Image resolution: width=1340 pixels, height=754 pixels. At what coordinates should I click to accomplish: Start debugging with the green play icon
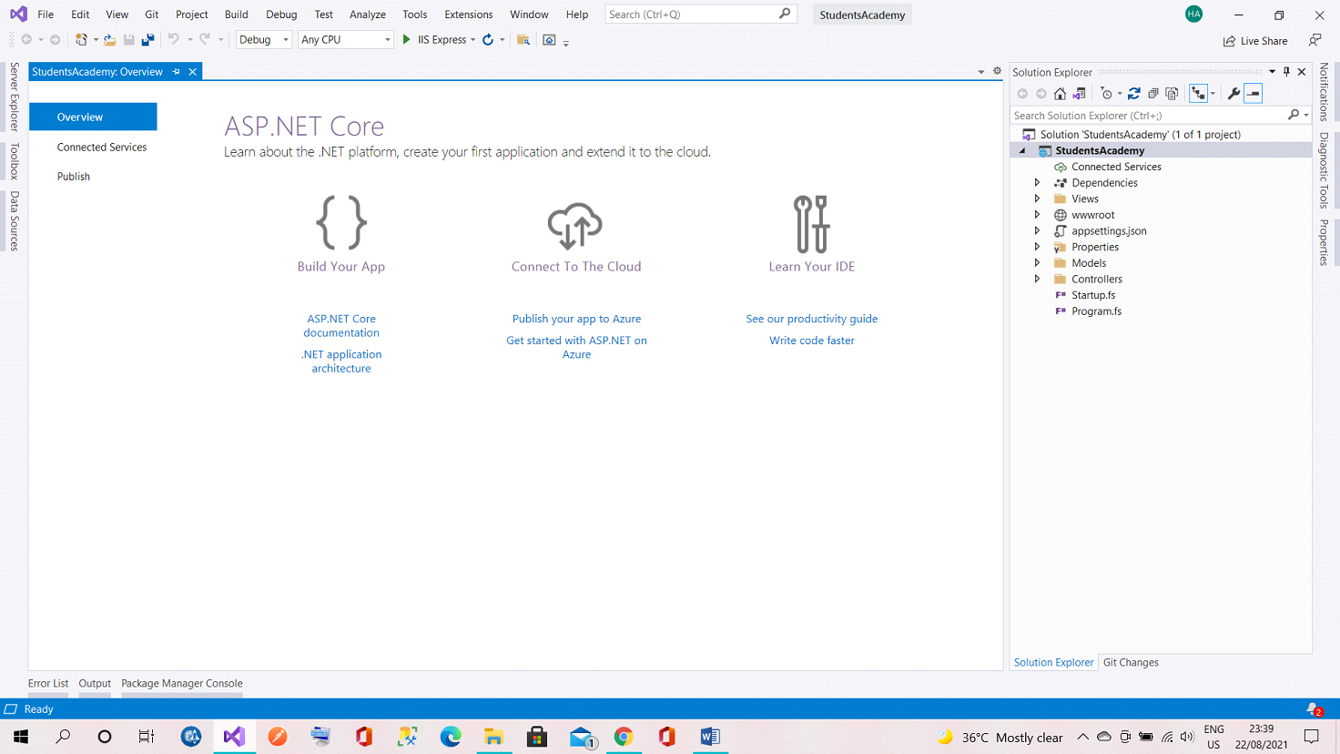tap(407, 40)
